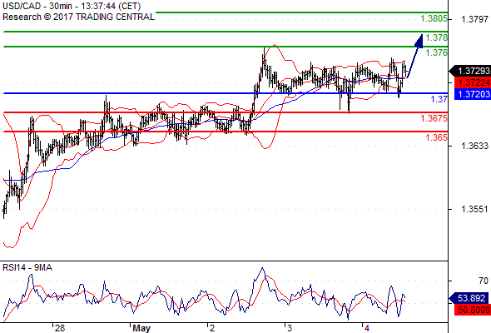
Task: Click the dark blue upward arrow
Action: (x=415, y=56)
